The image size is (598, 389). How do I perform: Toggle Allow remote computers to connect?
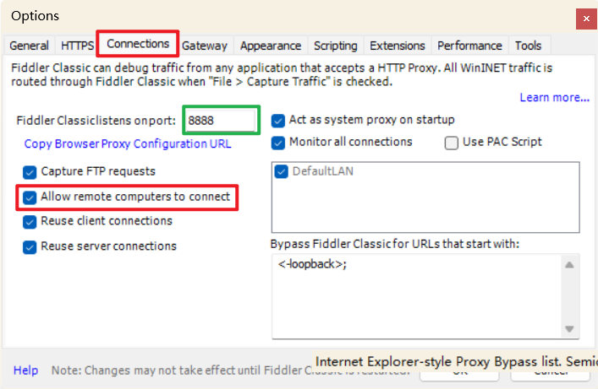point(30,197)
